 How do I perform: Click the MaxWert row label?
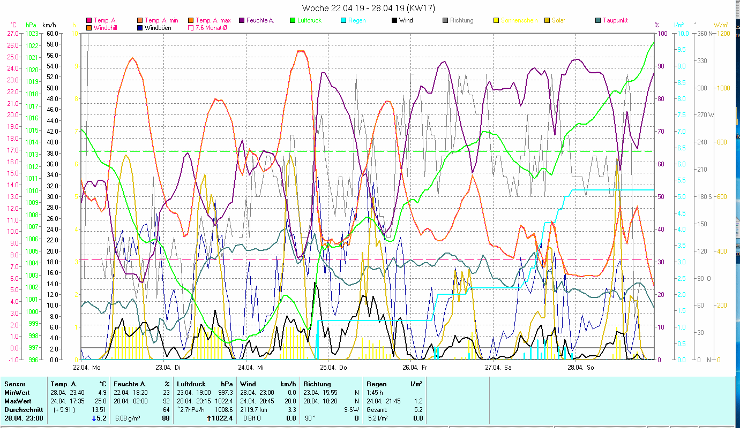(18, 401)
